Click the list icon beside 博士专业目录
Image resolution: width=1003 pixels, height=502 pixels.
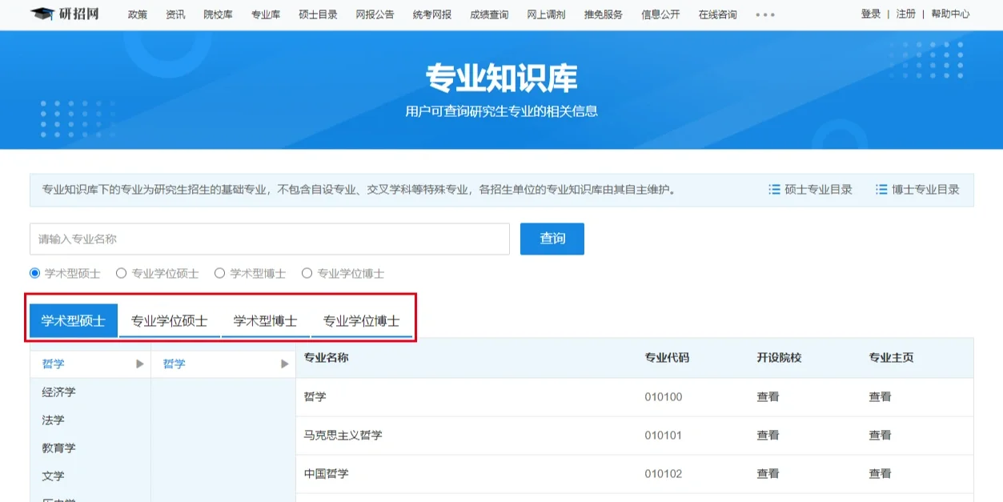tap(882, 190)
